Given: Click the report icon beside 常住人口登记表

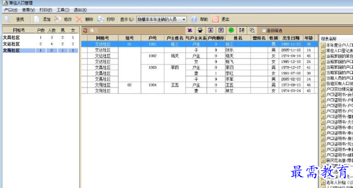Looking at the screenshot, I should (x=323, y=50).
